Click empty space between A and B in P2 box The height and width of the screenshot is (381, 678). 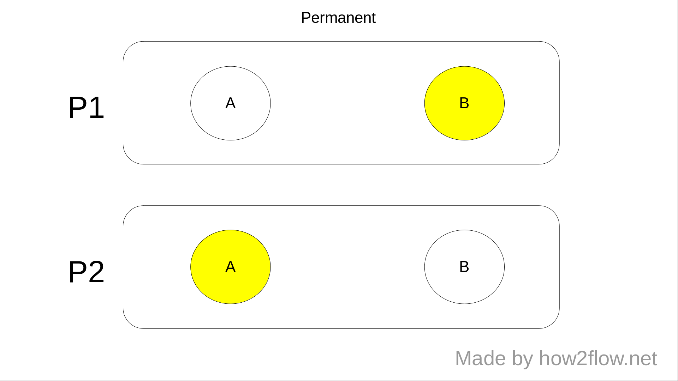[x=347, y=267]
